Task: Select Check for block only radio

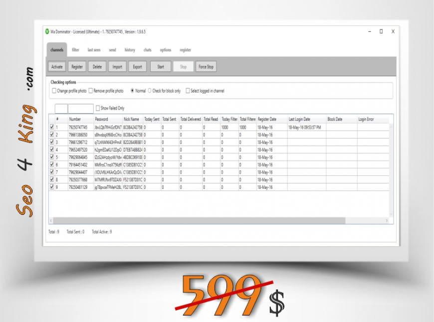Action: (x=150, y=91)
